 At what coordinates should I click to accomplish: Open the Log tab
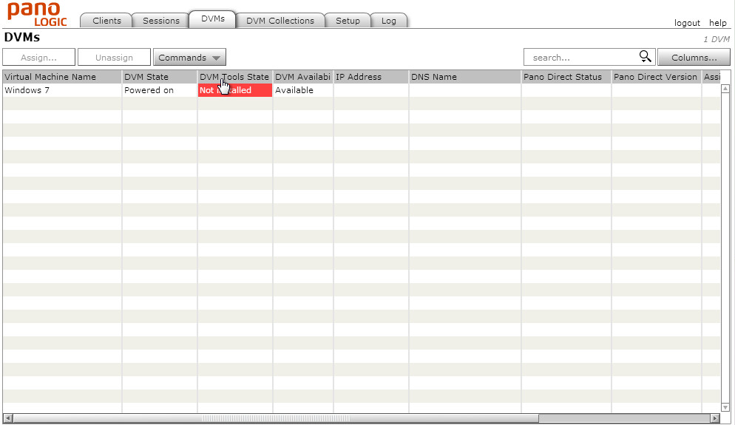pyautogui.click(x=389, y=21)
